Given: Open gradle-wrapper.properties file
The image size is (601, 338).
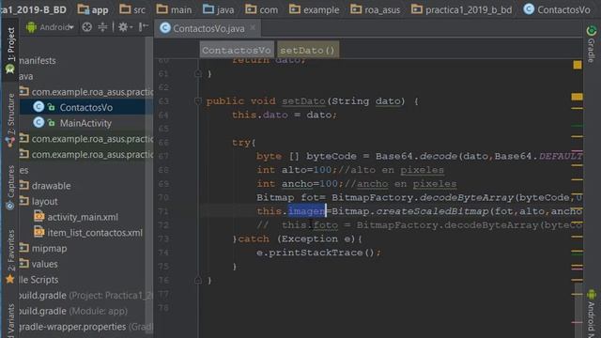Looking at the screenshot, I should pyautogui.click(x=85, y=327).
